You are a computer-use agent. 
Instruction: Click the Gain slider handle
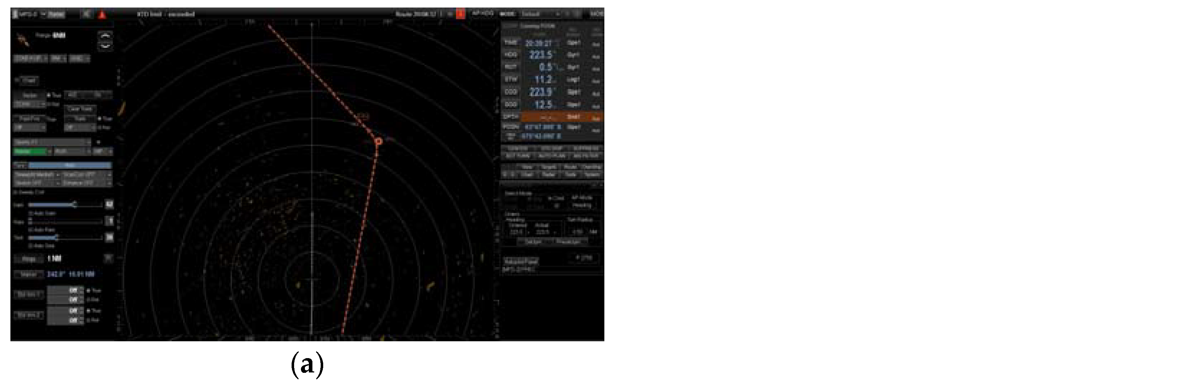75,204
